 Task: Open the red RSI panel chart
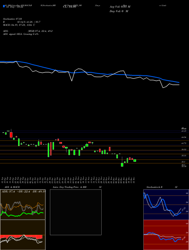click(x=166, y=235)
